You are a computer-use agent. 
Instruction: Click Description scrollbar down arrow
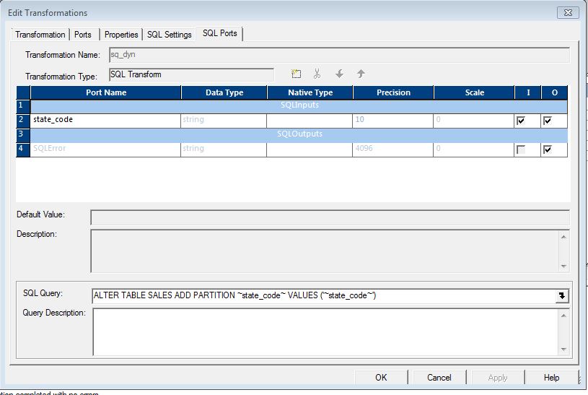click(563, 266)
